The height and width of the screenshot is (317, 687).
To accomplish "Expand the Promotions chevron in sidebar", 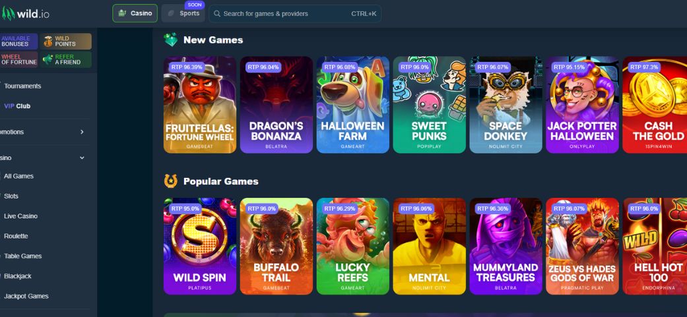I will pyautogui.click(x=82, y=132).
